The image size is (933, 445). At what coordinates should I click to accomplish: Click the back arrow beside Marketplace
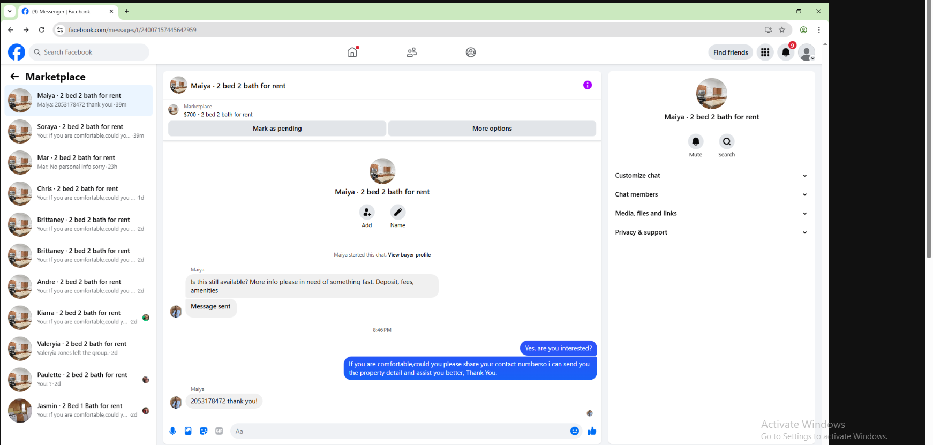coord(14,77)
